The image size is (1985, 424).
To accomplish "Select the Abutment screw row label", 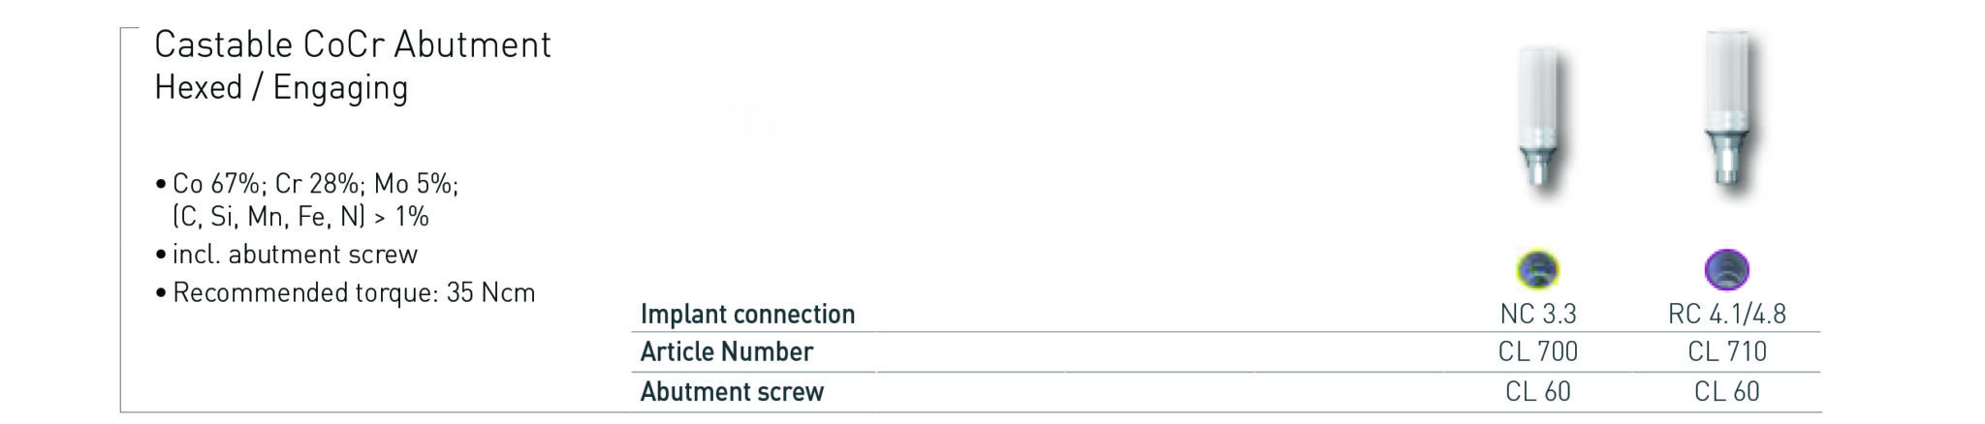I will tap(732, 391).
